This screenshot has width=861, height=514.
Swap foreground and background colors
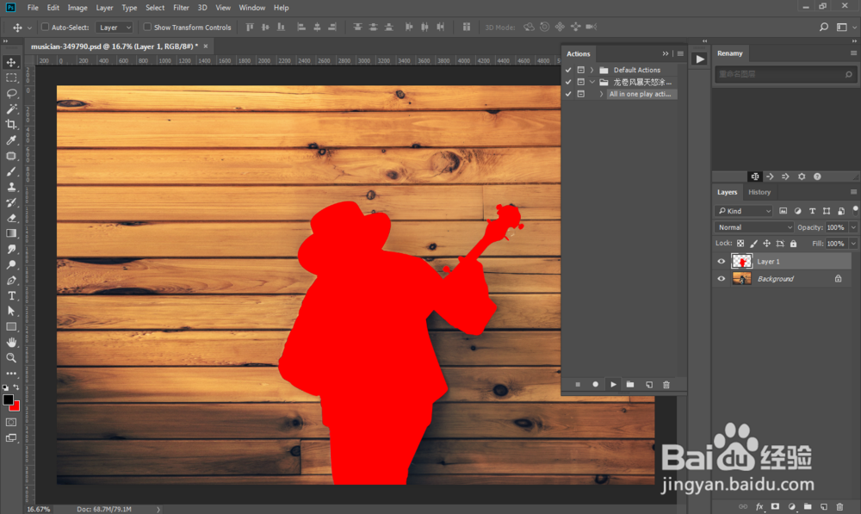point(16,387)
